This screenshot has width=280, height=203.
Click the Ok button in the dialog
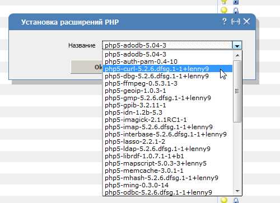pos(87,67)
